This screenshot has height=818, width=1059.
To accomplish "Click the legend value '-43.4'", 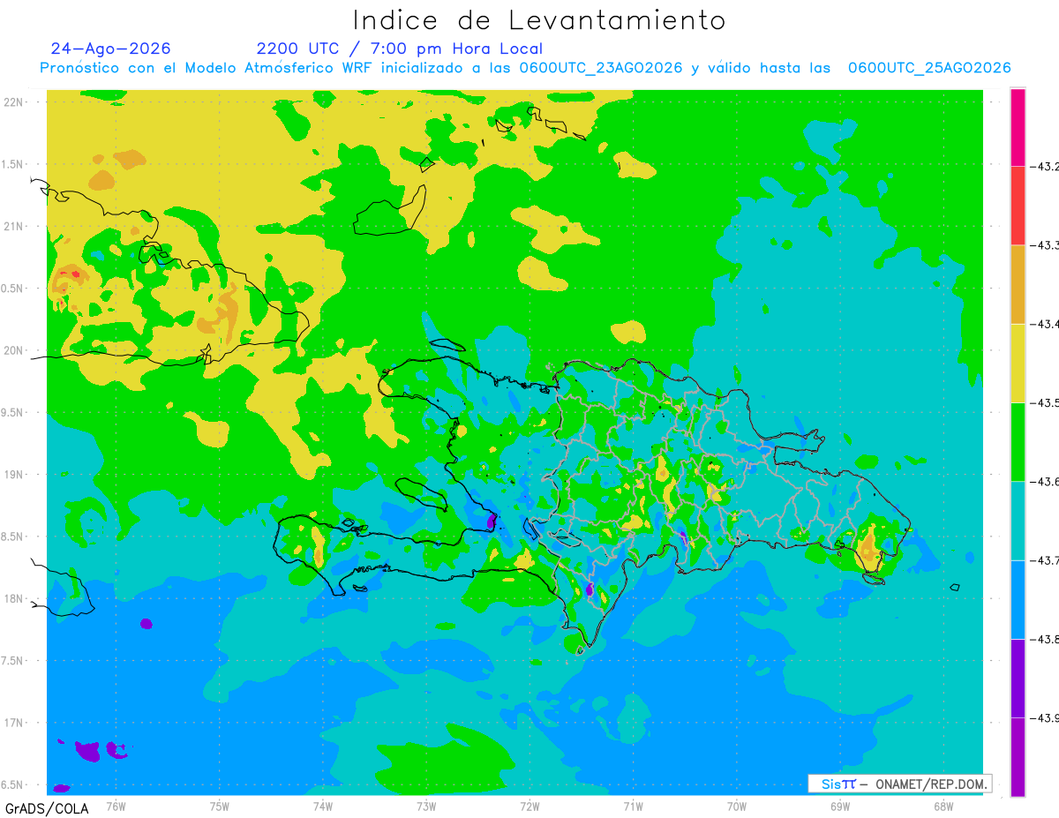I will click(1045, 324).
